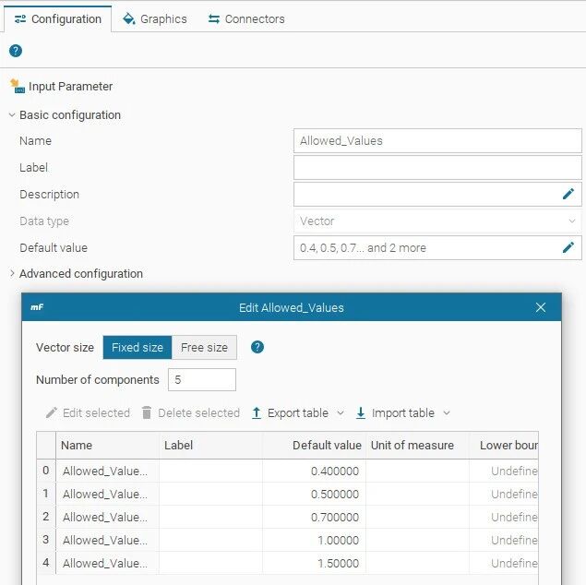Open the Configuration tab
Image resolution: width=586 pixels, height=585 pixels.
click(x=57, y=19)
